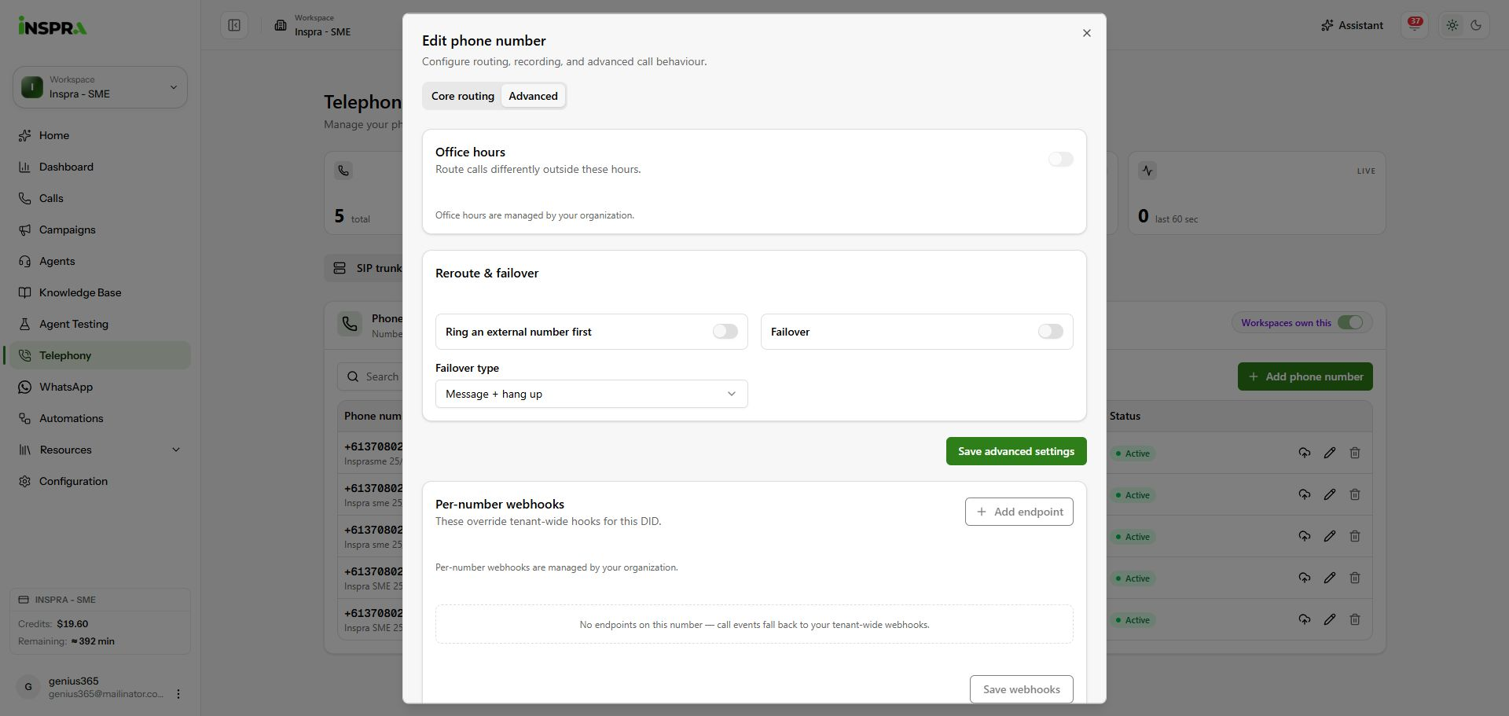Open Campaigns in the sidebar
1509x716 pixels.
pos(100,229)
